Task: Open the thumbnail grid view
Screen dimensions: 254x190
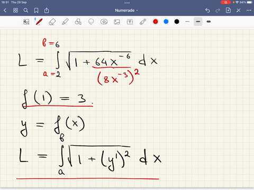Action: coord(15,11)
